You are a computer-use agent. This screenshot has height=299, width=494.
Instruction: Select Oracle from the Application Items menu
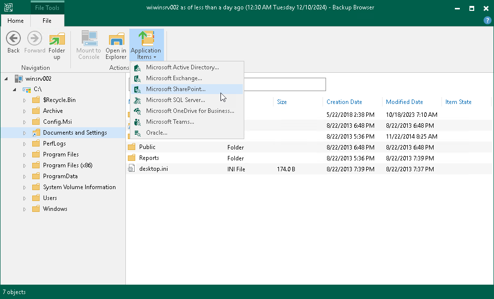point(157,133)
